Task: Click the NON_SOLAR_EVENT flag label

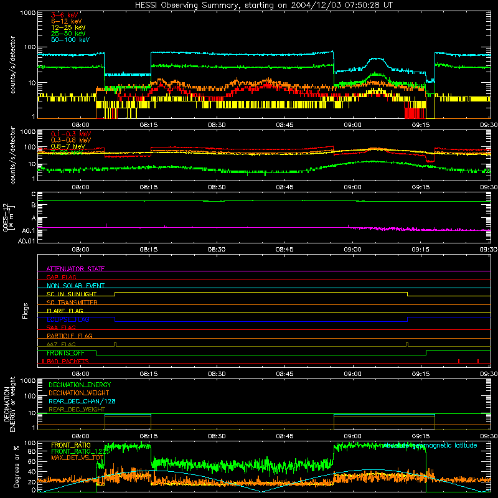Action: click(75, 285)
